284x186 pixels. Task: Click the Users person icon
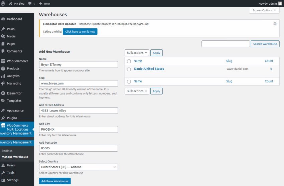point(3,165)
